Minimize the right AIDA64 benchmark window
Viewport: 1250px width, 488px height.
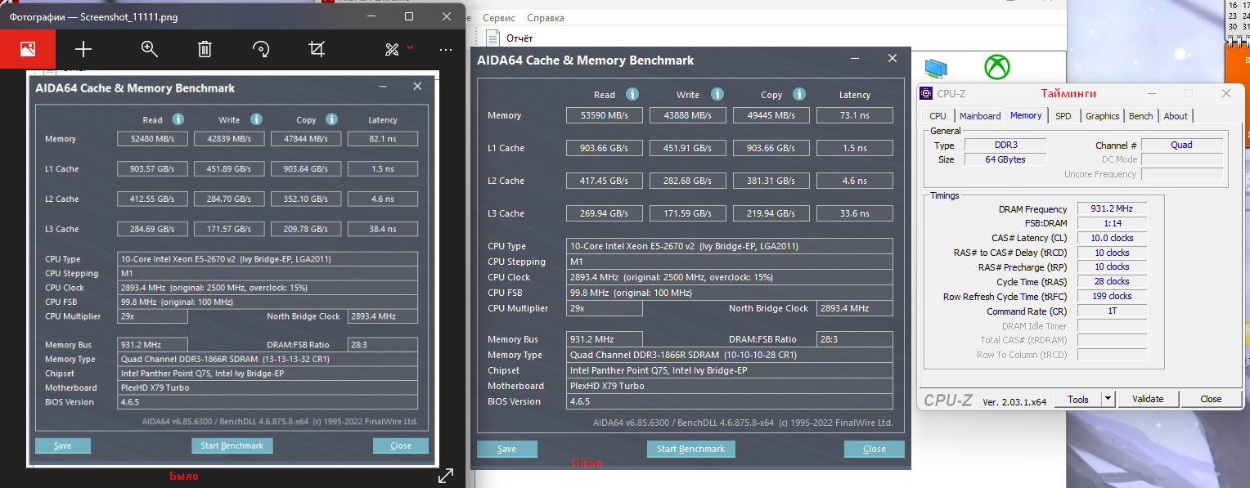(x=855, y=59)
